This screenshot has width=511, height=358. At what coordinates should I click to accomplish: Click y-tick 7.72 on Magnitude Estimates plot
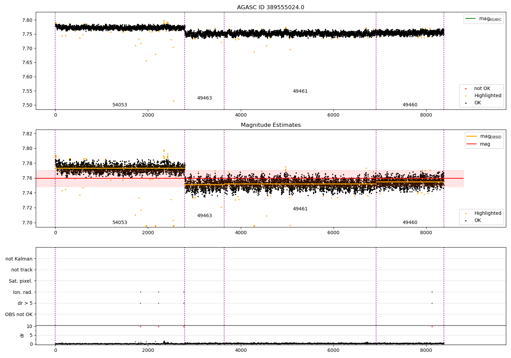(x=27, y=208)
